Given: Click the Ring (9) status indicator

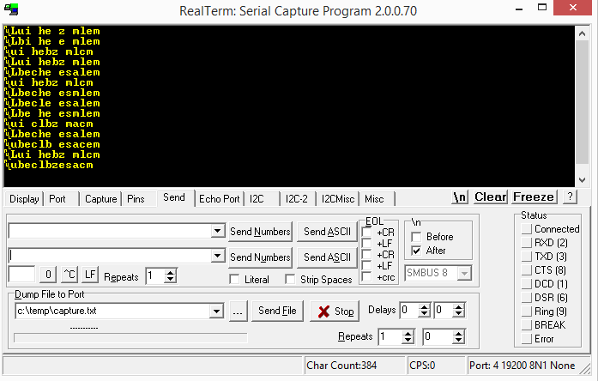Looking at the screenshot, I should click(x=527, y=311).
